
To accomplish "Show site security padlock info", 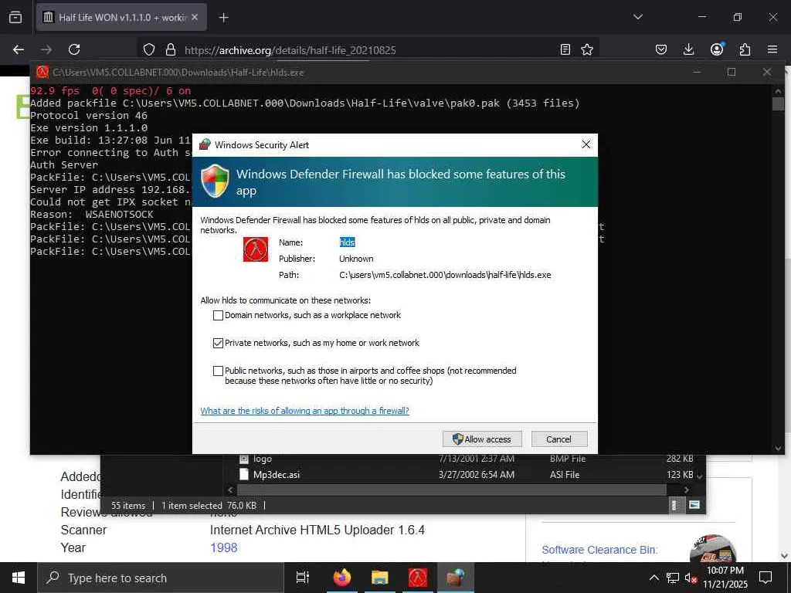I will click(171, 49).
